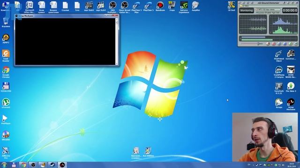Launch the Fraps desktop shortcut
Viewport: 300px width, 168px height.
pyautogui.click(x=172, y=6)
